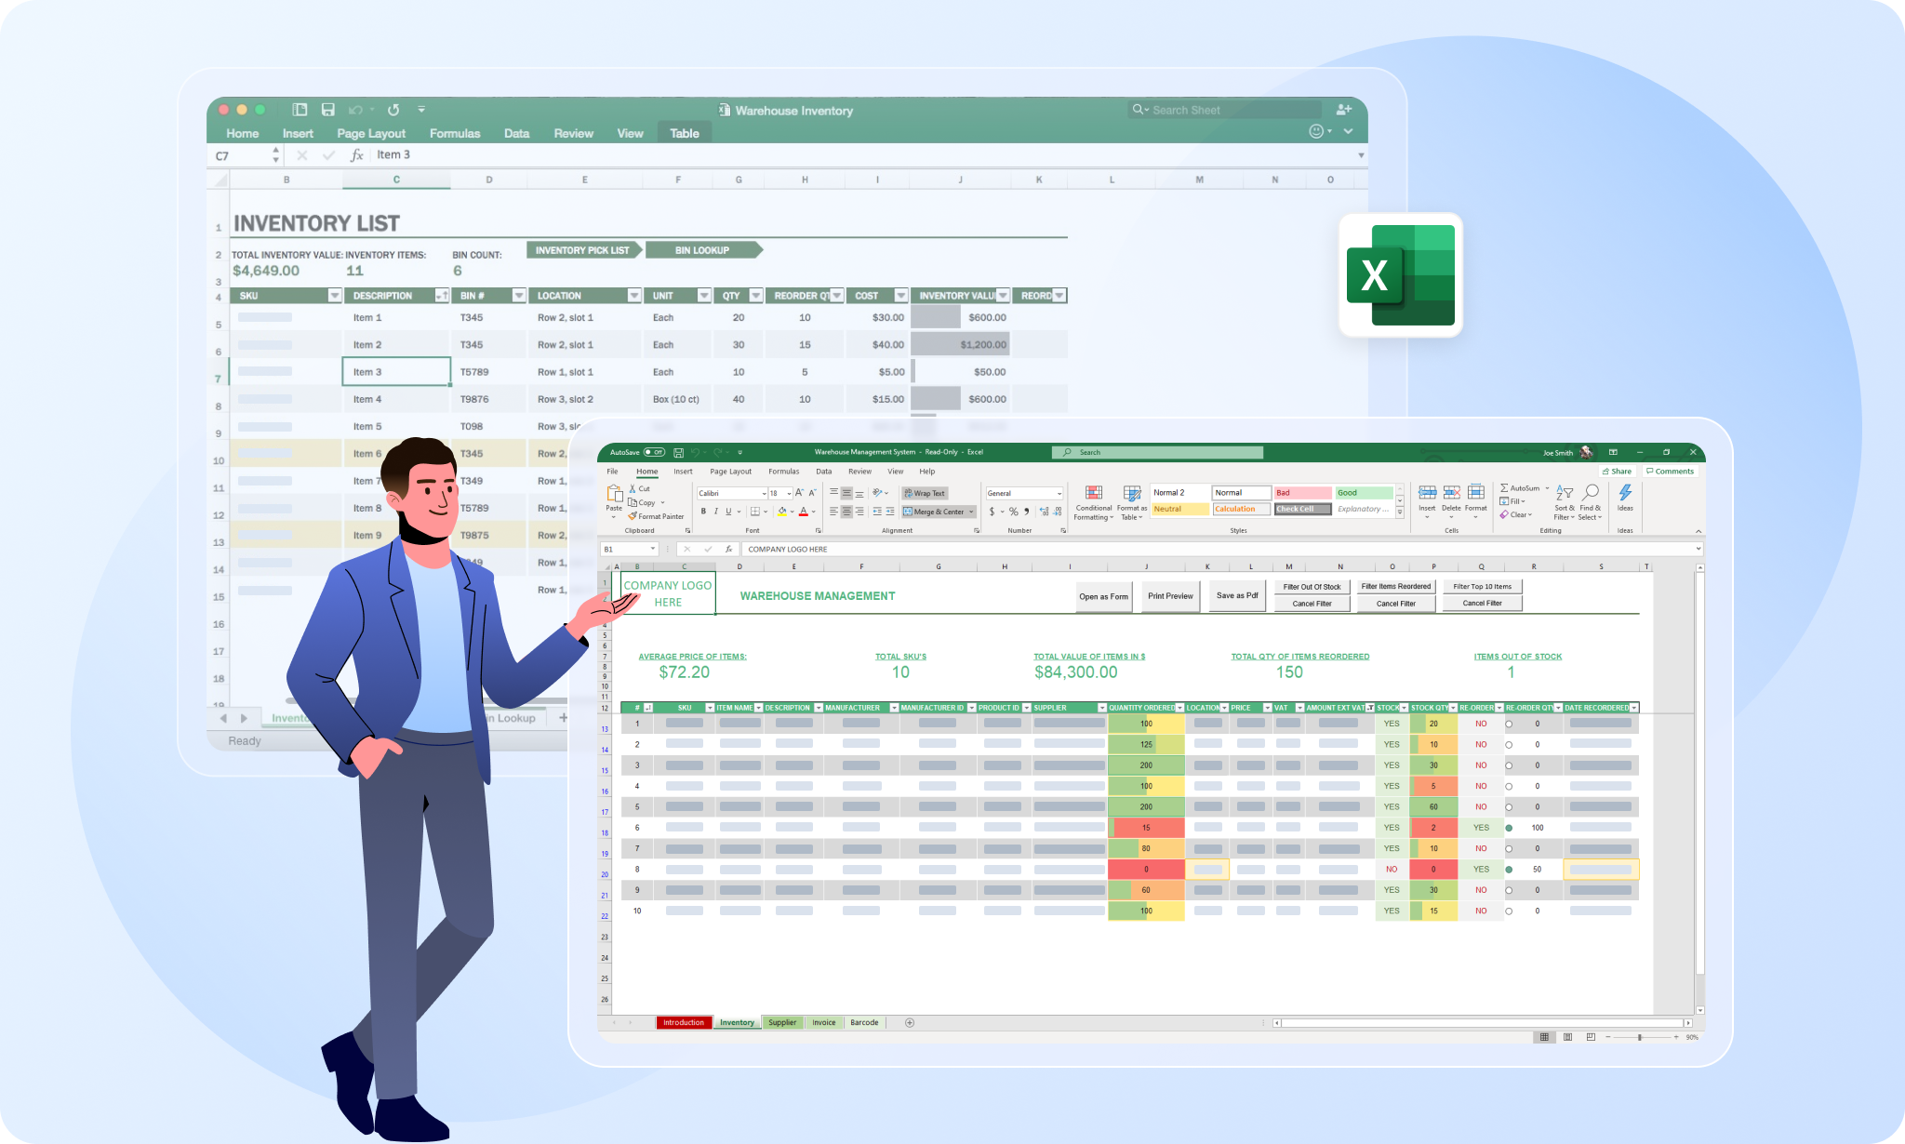Viewport: 1905px width, 1144px height.
Task: Click the insert function fx icon beside cell C7
Action: point(357,155)
